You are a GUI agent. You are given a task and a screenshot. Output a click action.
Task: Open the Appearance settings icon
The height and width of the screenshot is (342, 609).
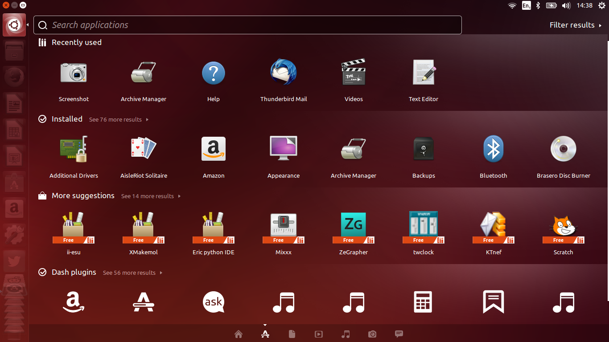click(284, 148)
